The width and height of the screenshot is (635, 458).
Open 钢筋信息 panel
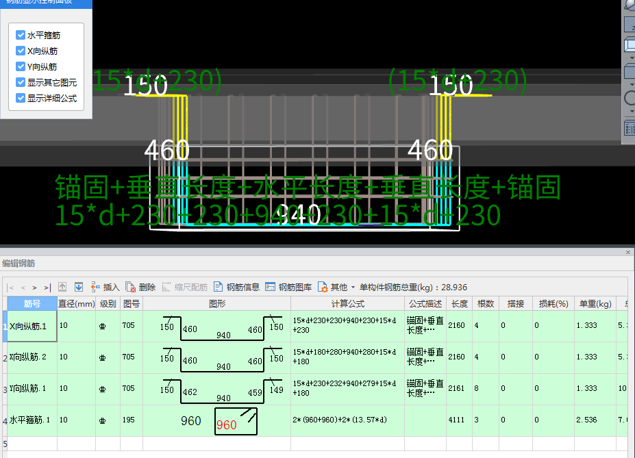click(236, 288)
